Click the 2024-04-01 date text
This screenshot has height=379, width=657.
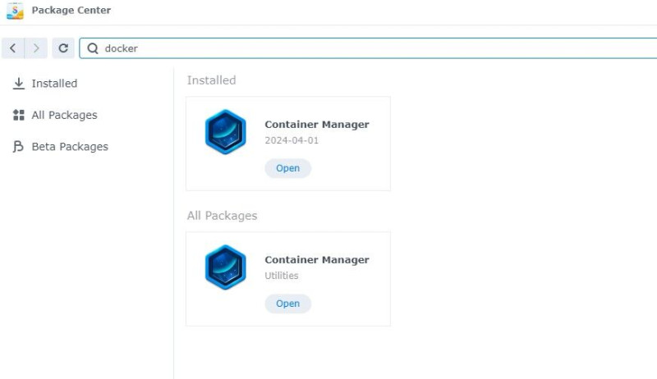point(292,140)
